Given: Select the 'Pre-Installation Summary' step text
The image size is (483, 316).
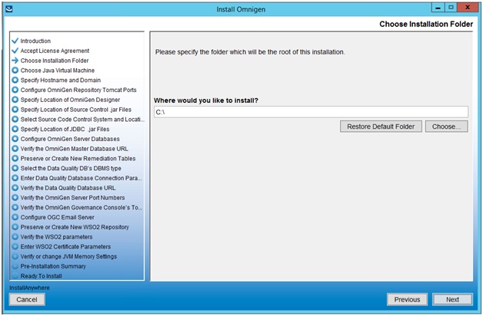Looking at the screenshot, I should click(x=53, y=266).
